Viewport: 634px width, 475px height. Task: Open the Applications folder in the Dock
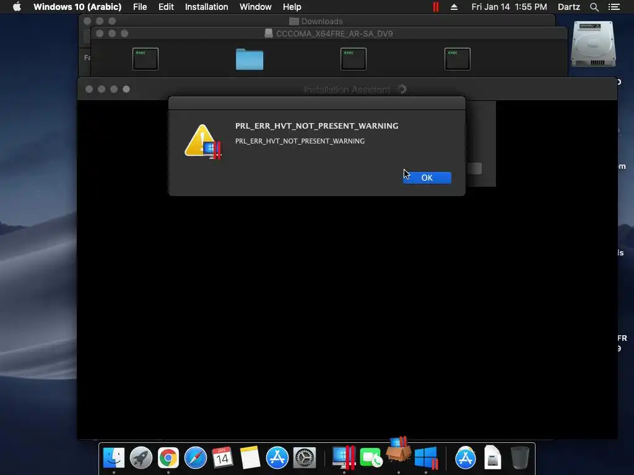pyautogui.click(x=466, y=458)
